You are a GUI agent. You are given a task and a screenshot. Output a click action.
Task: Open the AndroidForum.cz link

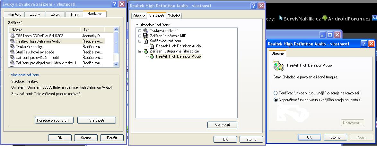(x=349, y=19)
